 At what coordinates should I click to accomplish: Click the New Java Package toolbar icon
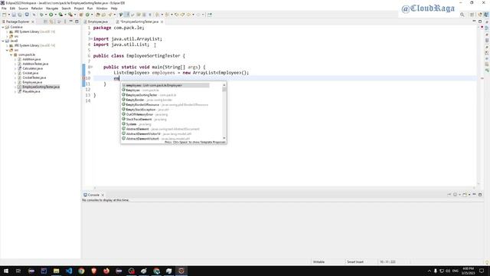click(81, 15)
